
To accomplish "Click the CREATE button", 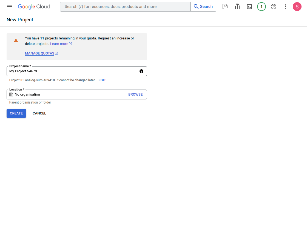I will [x=16, y=113].
